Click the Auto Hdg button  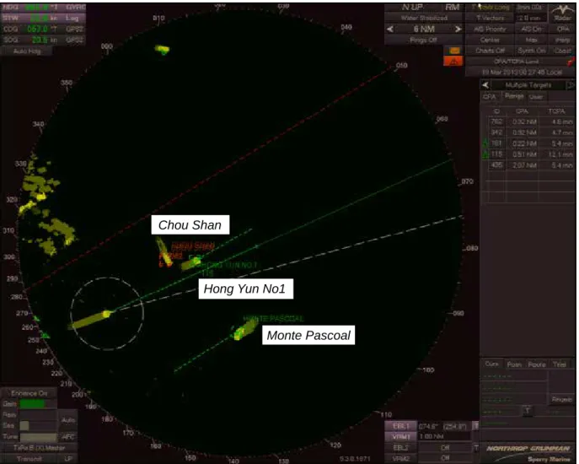click(x=27, y=51)
